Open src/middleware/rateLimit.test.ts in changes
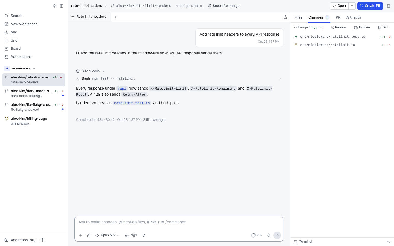Screen dimensions: 394x246 pos(342,37)
